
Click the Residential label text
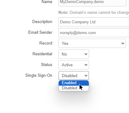click(x=42, y=54)
